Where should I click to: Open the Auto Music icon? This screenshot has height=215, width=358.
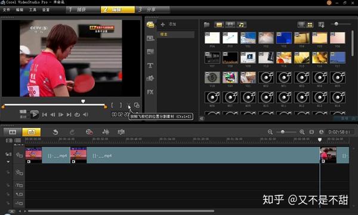[121, 132]
